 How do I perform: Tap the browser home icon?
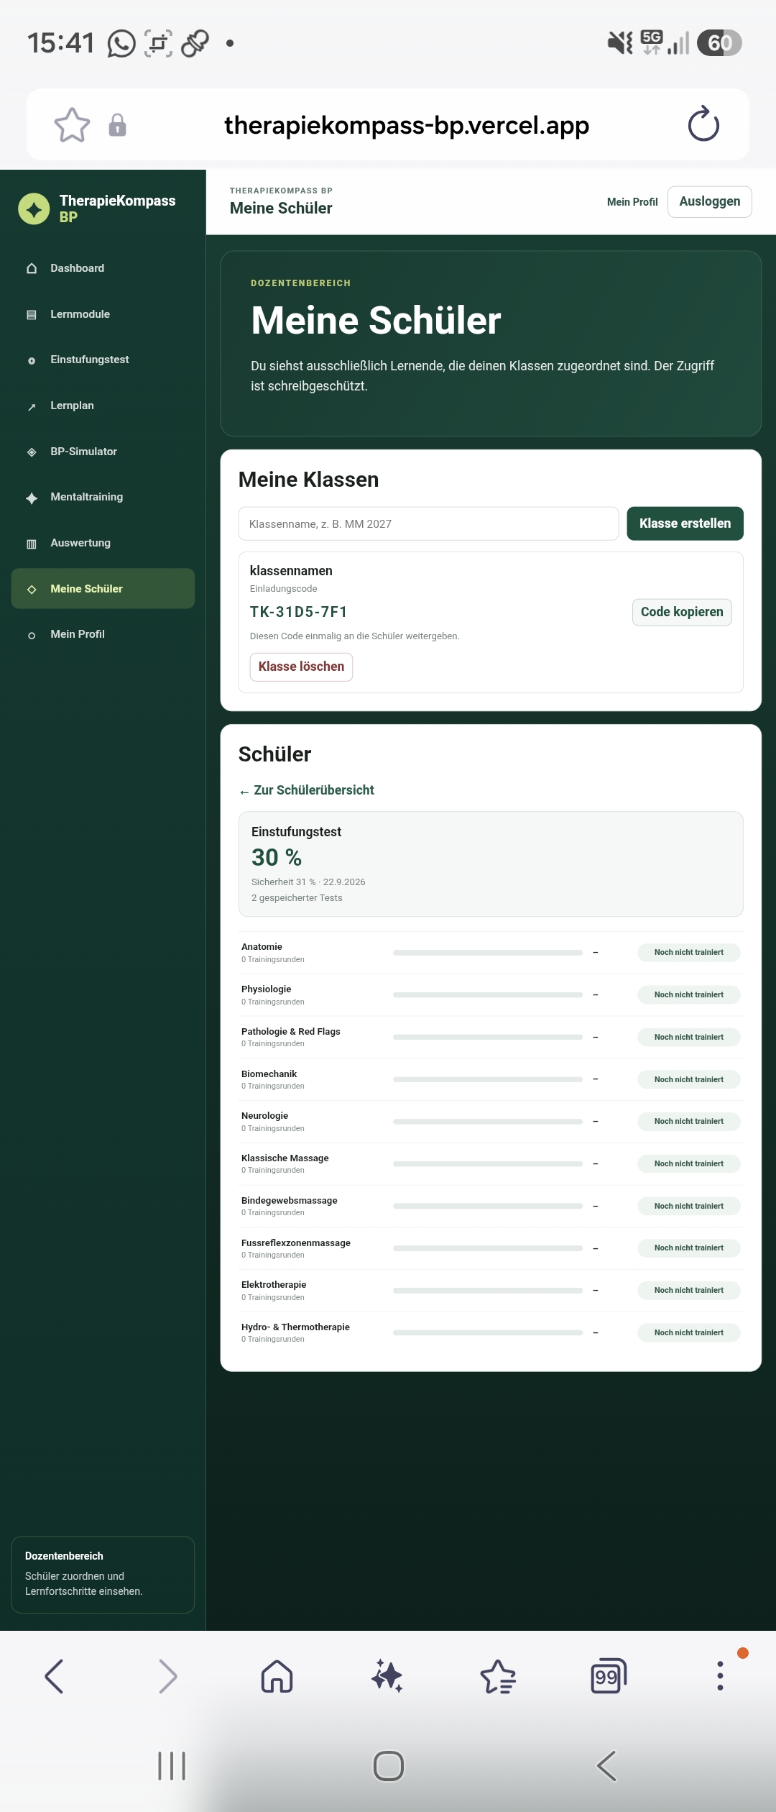tap(277, 1677)
